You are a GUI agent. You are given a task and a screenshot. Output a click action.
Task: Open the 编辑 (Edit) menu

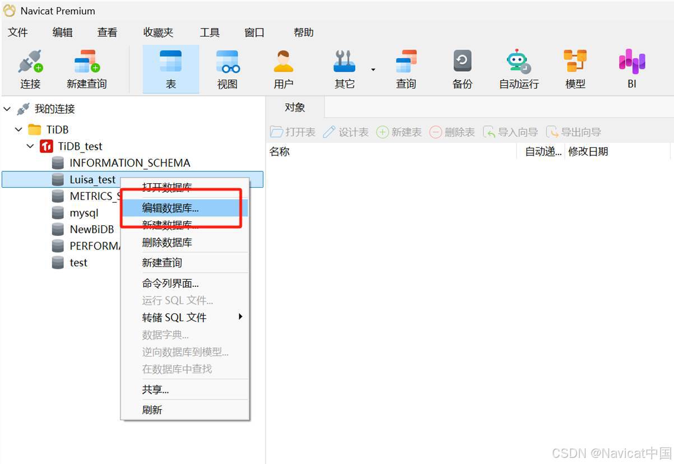63,33
